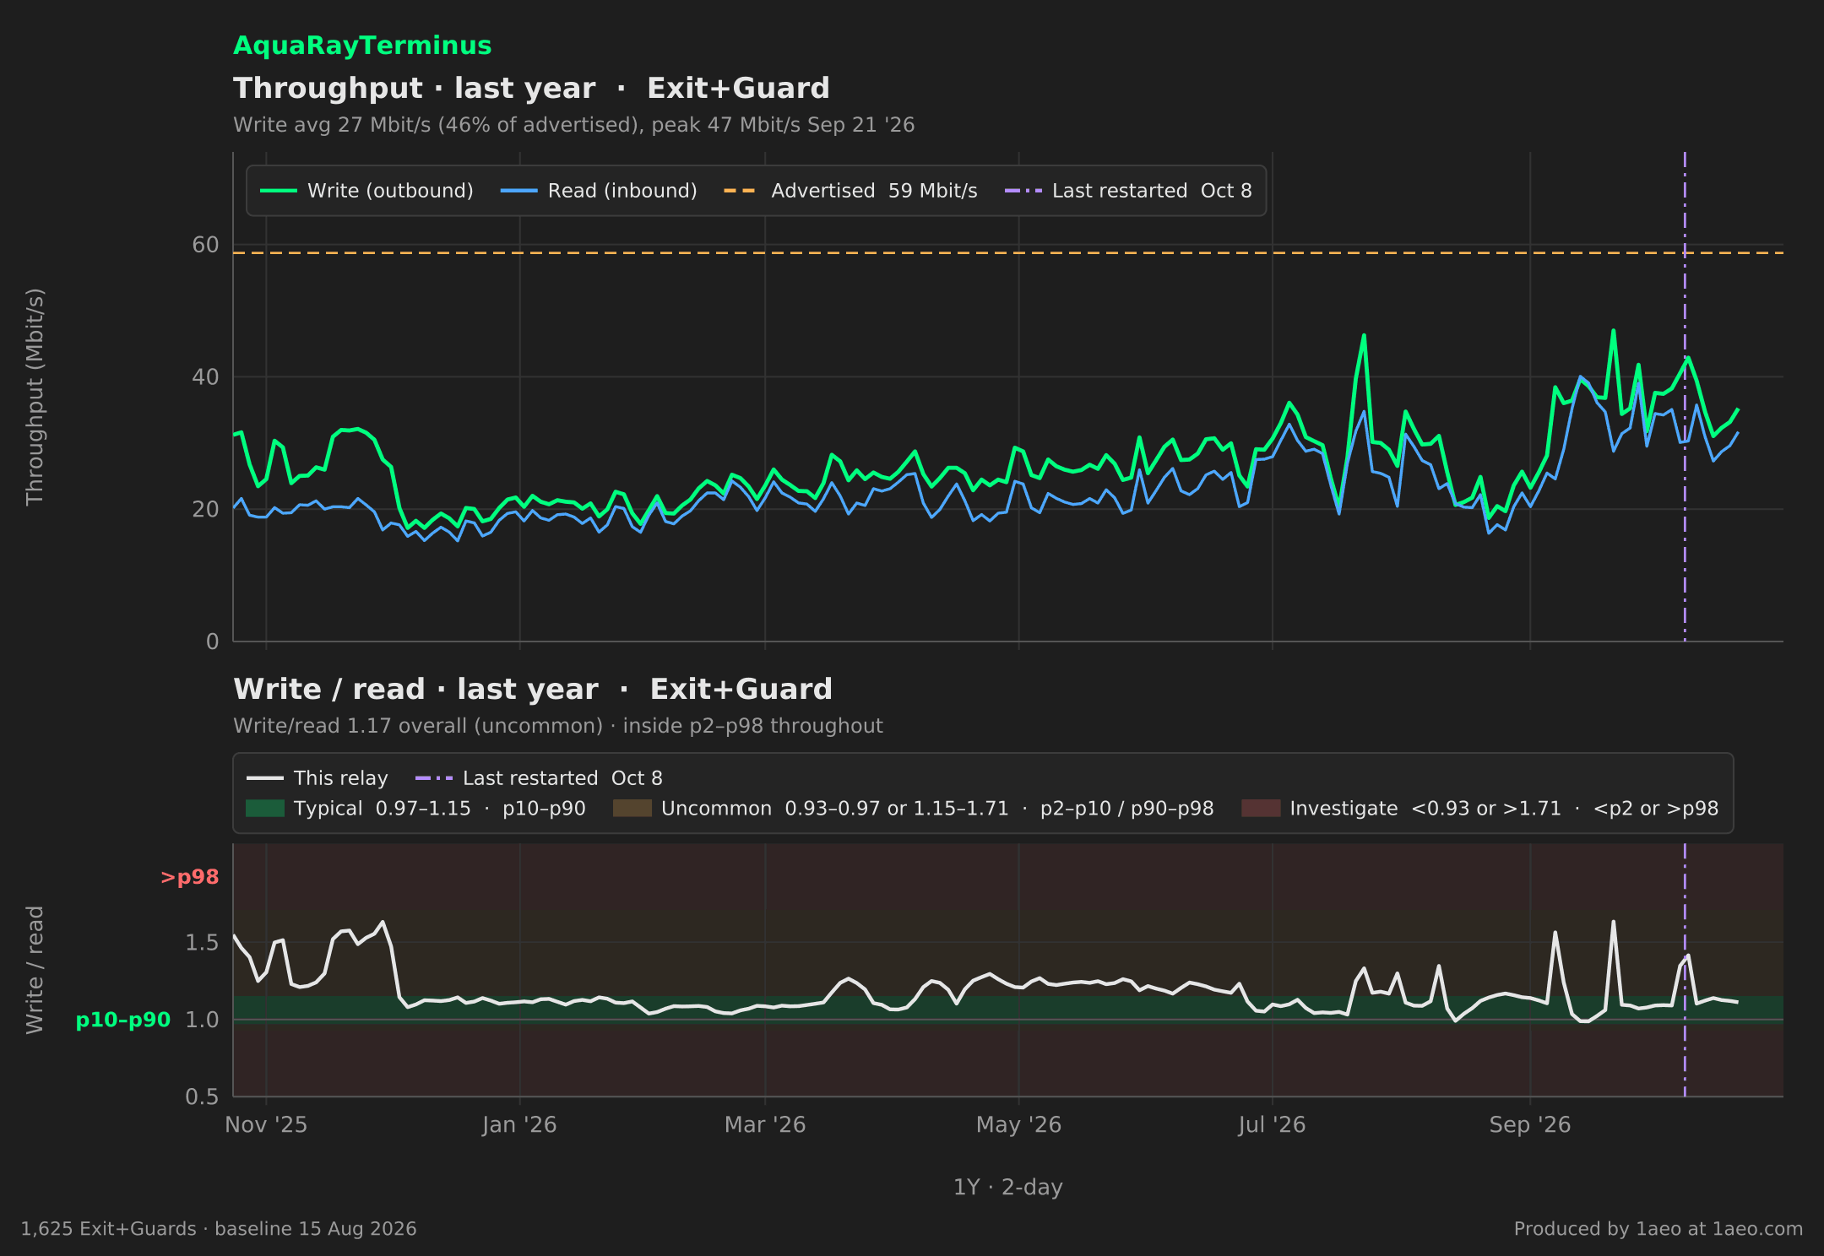
Task: Click the Advertised 59 Mbit/s legend entry
Action: click(x=850, y=191)
